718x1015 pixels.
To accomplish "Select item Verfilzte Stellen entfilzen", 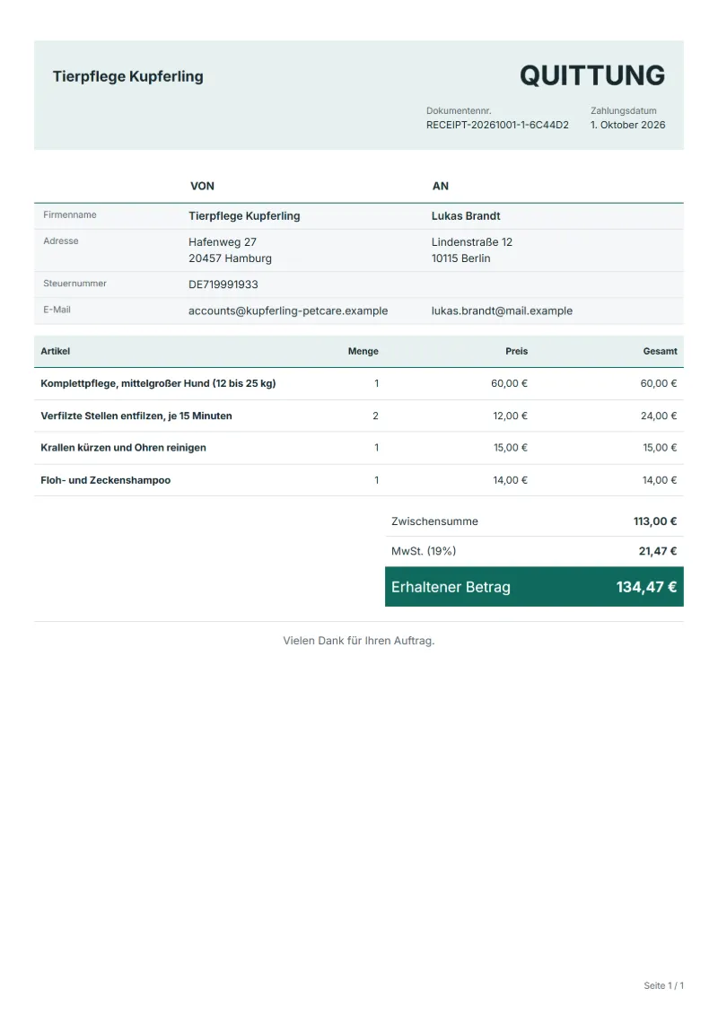I will coord(136,416).
